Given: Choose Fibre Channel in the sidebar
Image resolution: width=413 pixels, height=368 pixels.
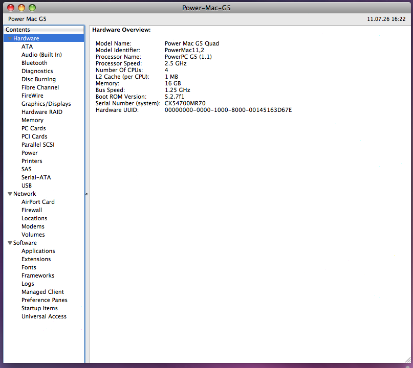Looking at the screenshot, I should tap(40, 87).
